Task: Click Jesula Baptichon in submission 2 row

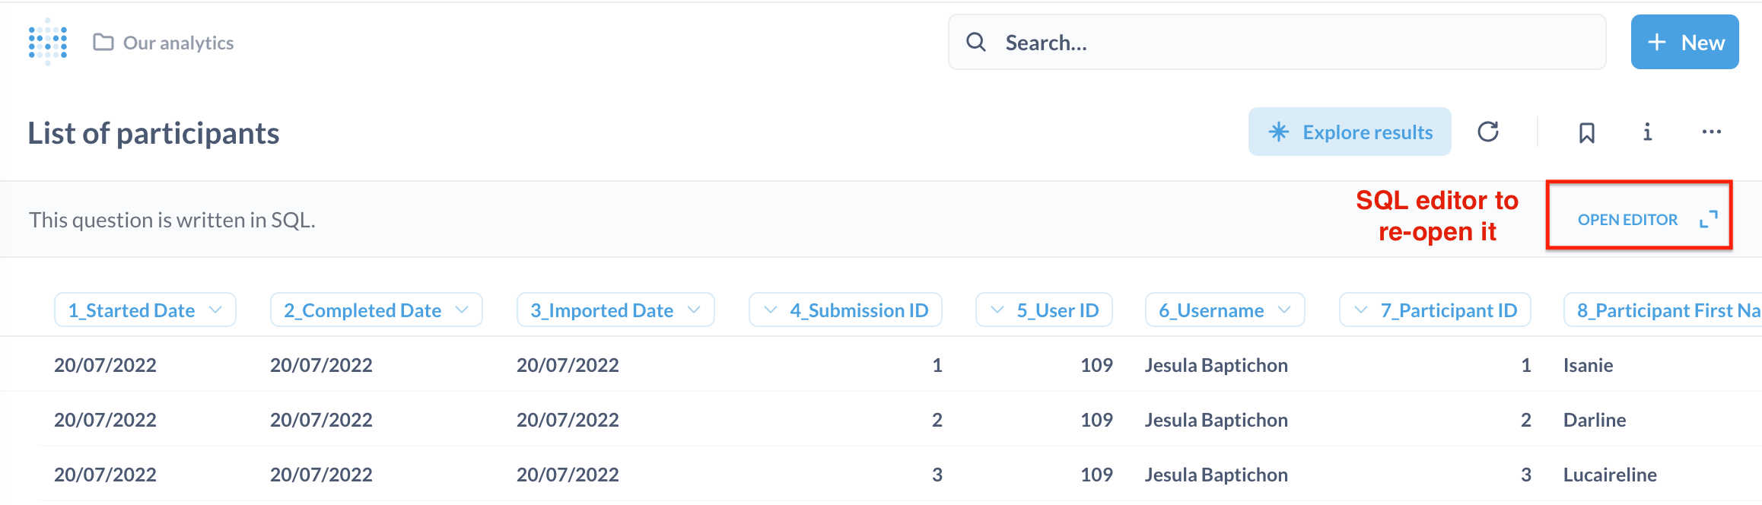Action: 1216,420
